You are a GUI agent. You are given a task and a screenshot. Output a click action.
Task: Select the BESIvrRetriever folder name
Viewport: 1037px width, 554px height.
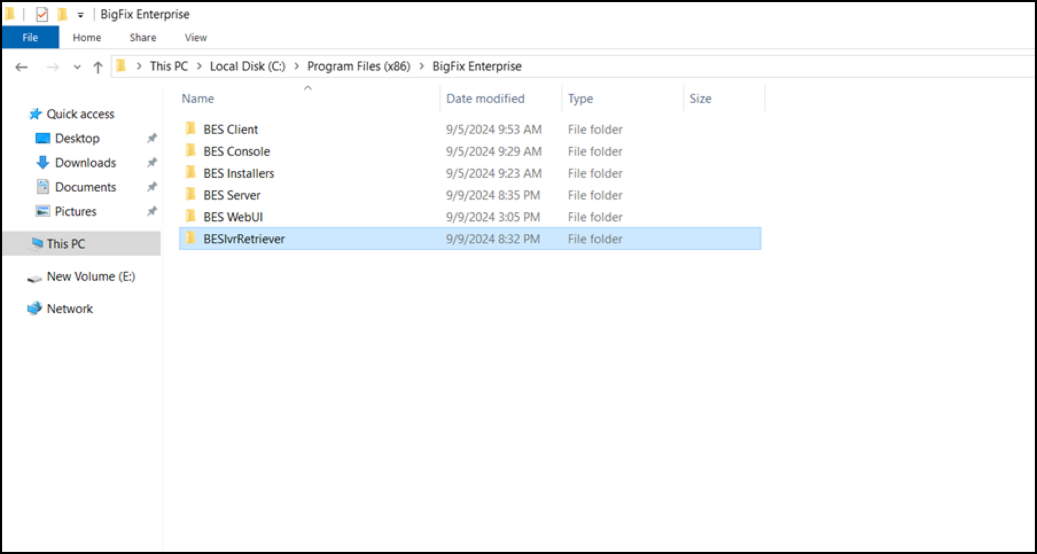click(x=244, y=239)
